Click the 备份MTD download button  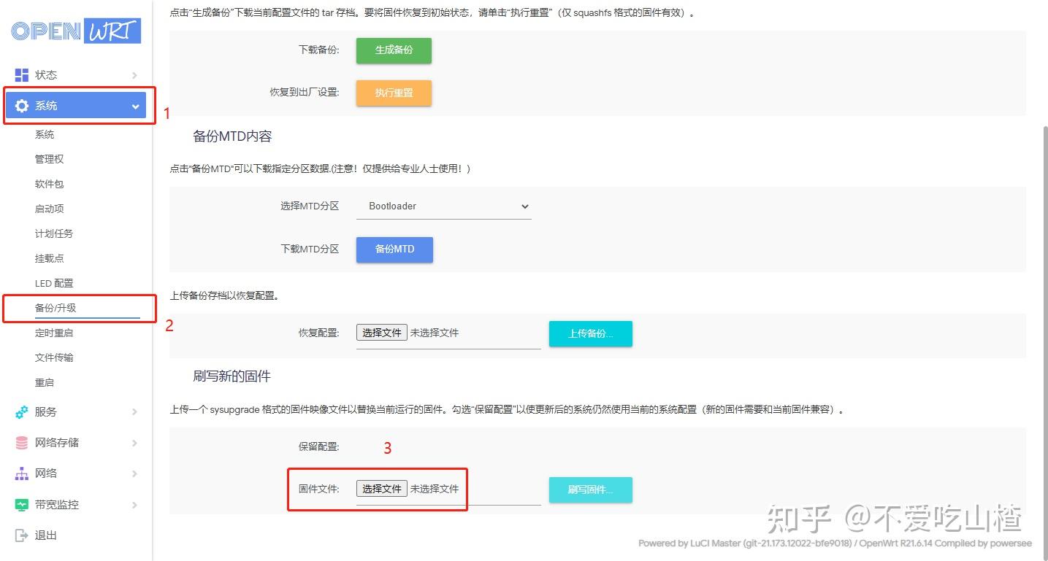tap(394, 249)
